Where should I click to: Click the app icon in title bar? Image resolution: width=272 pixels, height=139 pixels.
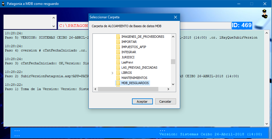(x=3, y=4)
